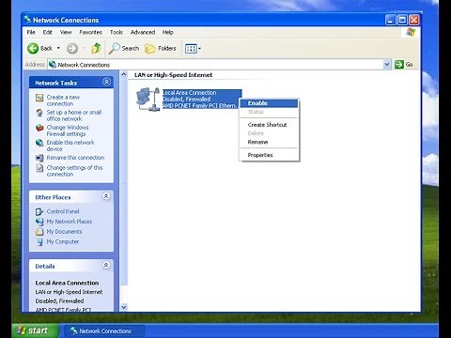Screen dimensions: 451x338
Task: Open the Views toolbar icon
Action: [191, 49]
